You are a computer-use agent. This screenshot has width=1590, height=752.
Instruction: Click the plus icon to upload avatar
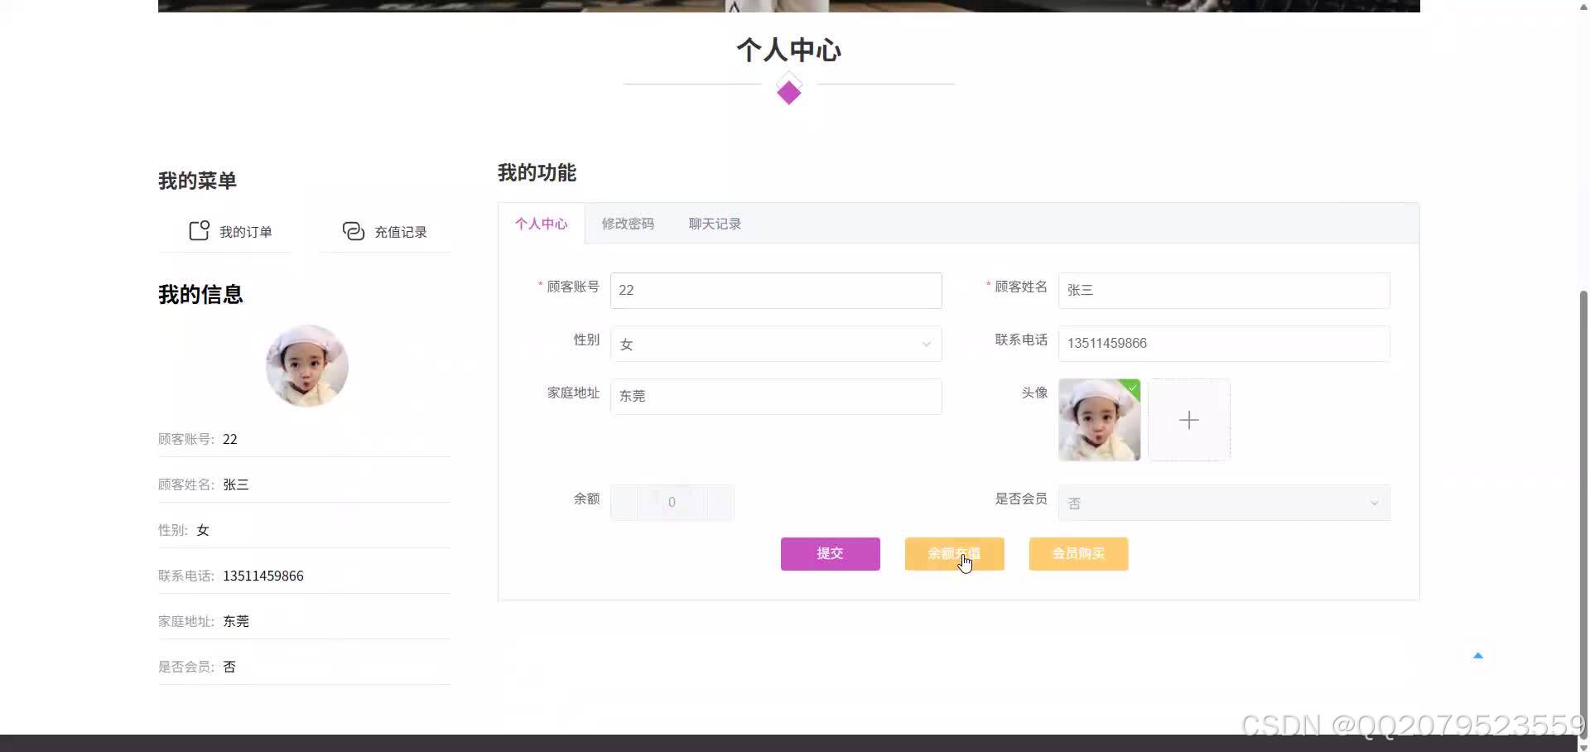pos(1189,420)
